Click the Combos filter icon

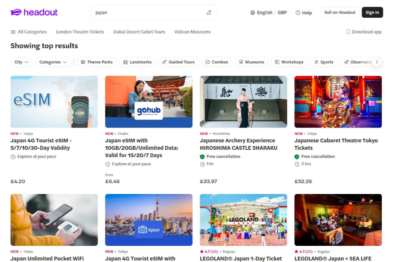(x=207, y=62)
